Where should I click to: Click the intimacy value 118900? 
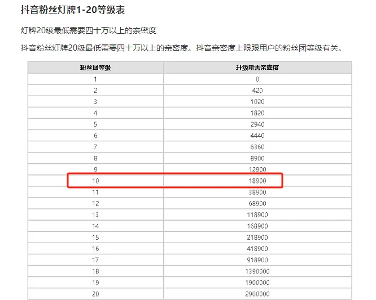pyautogui.click(x=257, y=215)
